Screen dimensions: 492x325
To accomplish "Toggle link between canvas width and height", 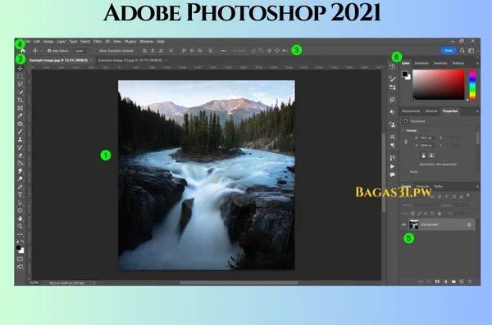I will click(x=406, y=142).
